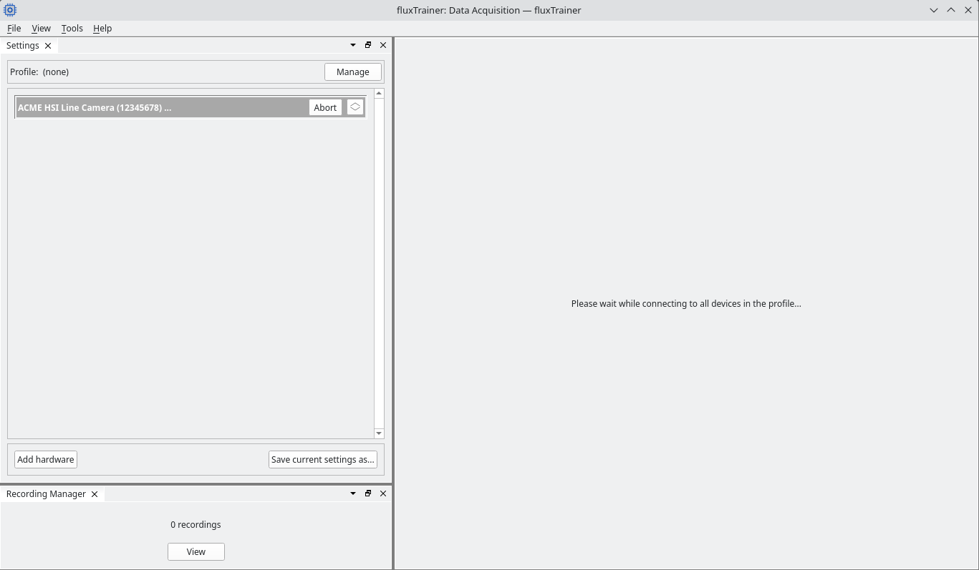Screen dimensions: 979x570
Task: Close the Recording Manager panel
Action: click(383, 493)
